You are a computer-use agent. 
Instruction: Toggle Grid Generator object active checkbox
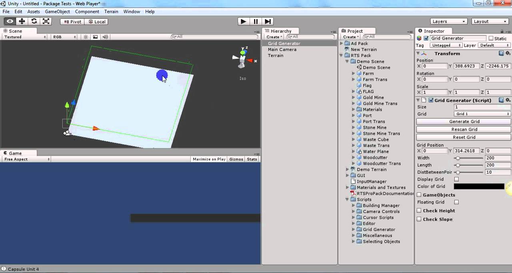click(426, 38)
